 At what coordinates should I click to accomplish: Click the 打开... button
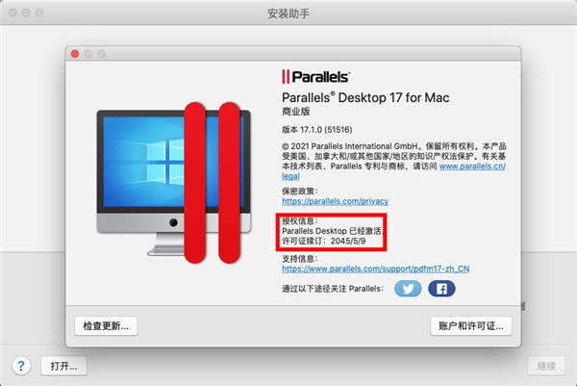63,366
